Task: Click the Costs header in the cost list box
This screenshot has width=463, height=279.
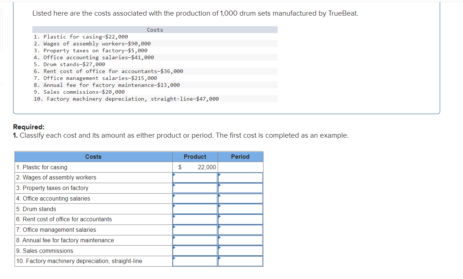Action: (155, 30)
